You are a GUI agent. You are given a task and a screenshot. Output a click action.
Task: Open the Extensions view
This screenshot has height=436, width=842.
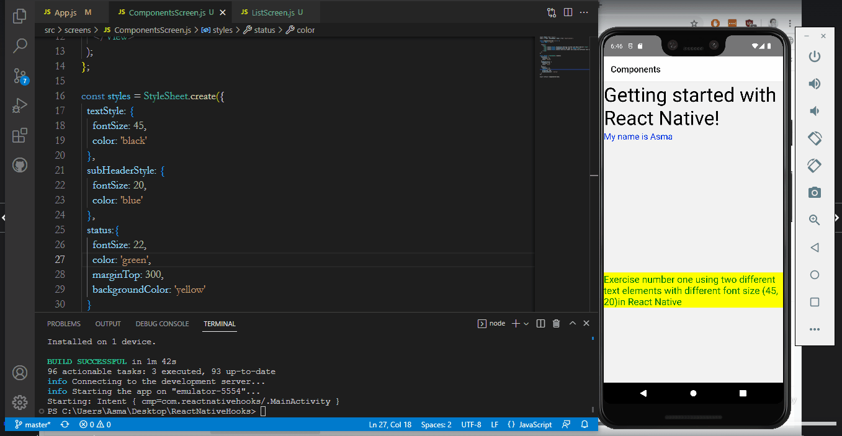pyautogui.click(x=20, y=135)
